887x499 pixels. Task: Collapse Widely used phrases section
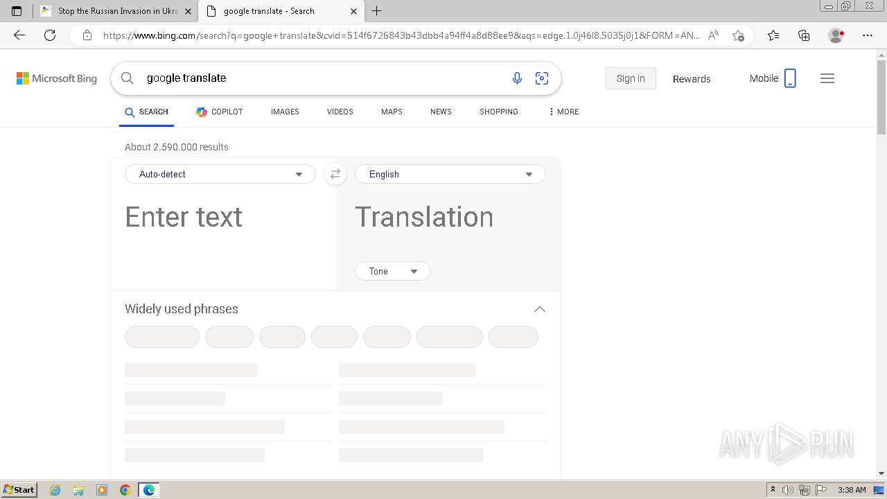pos(540,309)
